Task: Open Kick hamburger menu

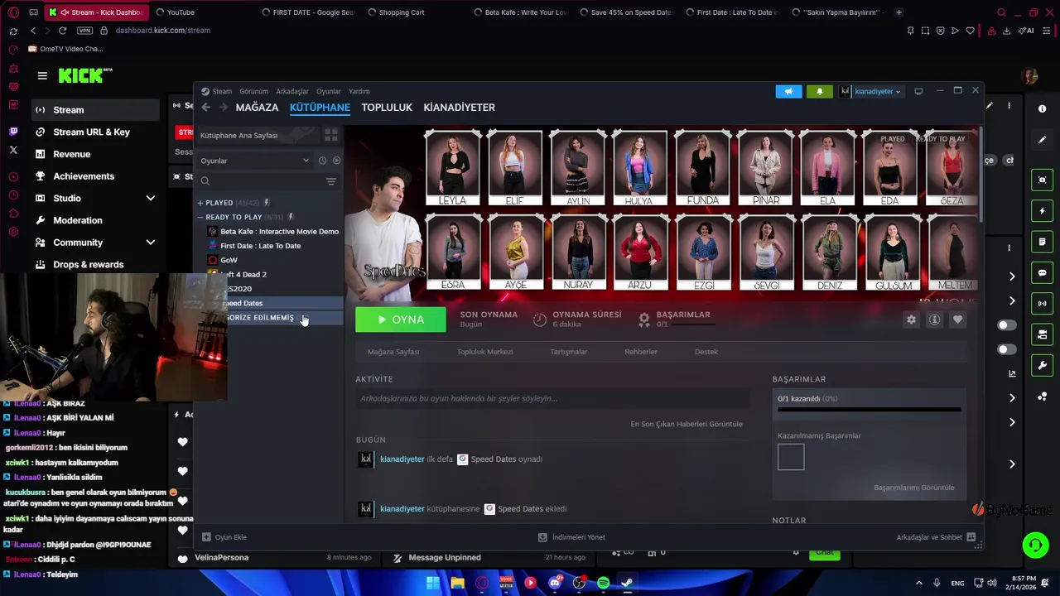Action: [x=42, y=75]
